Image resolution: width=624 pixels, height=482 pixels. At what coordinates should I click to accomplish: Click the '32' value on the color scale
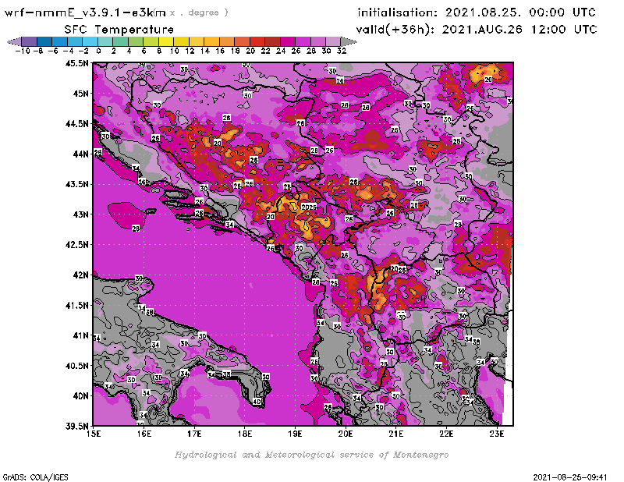(342, 51)
